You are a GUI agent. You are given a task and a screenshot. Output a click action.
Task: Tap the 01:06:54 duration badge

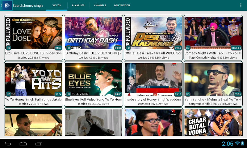coord(236,48)
